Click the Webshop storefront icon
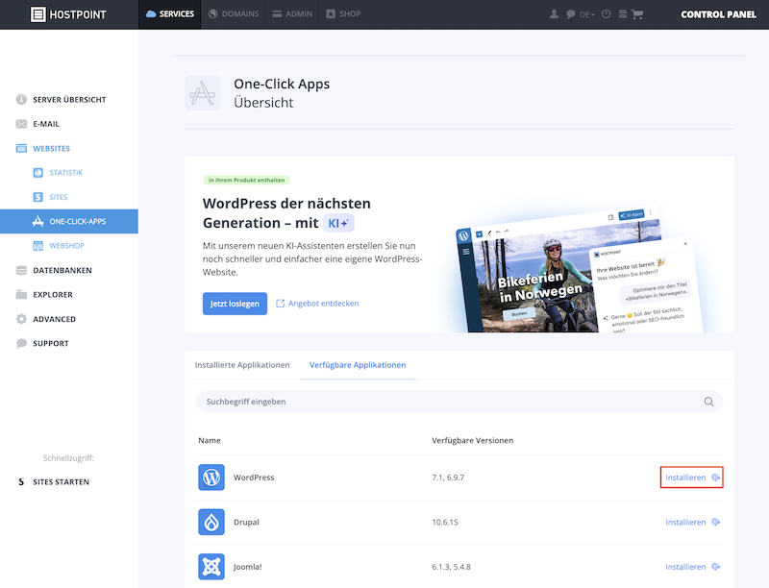This screenshot has height=588, width=769. 37,246
